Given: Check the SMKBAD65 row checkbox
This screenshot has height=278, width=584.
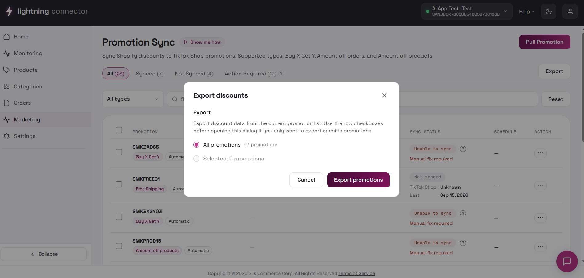Looking at the screenshot, I should [119, 152].
